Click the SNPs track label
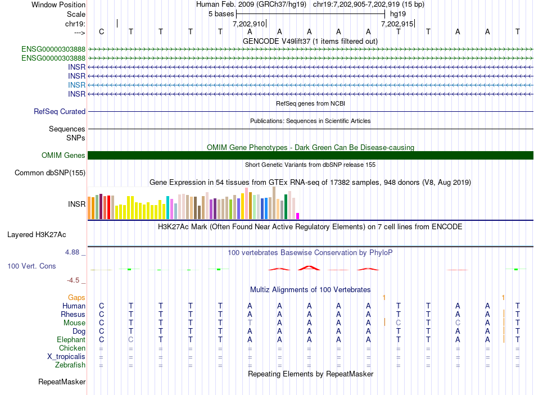534x395 pixels. [76, 138]
